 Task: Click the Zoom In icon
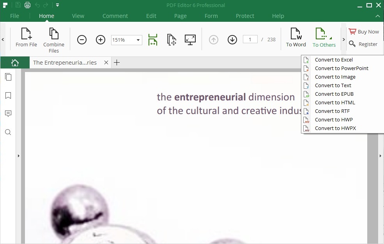(100, 39)
